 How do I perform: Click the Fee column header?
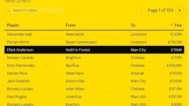pos(178,25)
